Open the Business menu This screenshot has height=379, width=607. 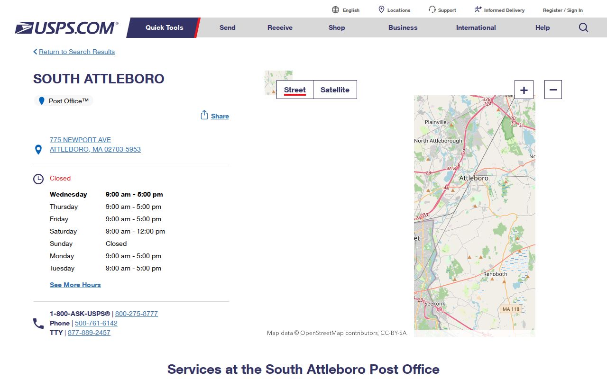[x=403, y=27]
